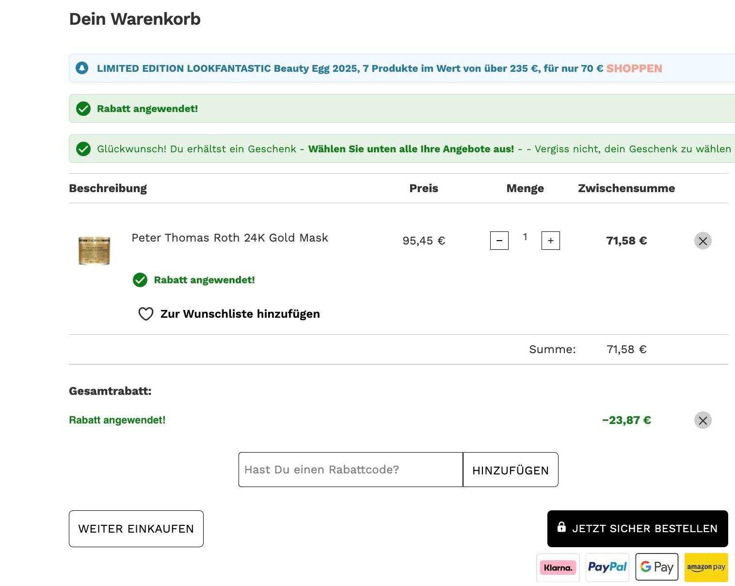Open the SHOPPEN link in banner
735x586 pixels.
[634, 68]
